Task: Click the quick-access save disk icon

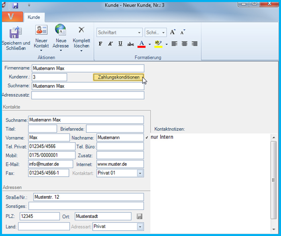Action: pyautogui.click(x=15, y=6)
